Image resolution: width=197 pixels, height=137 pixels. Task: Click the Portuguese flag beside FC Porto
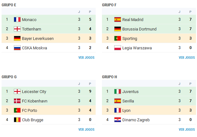point(17,110)
